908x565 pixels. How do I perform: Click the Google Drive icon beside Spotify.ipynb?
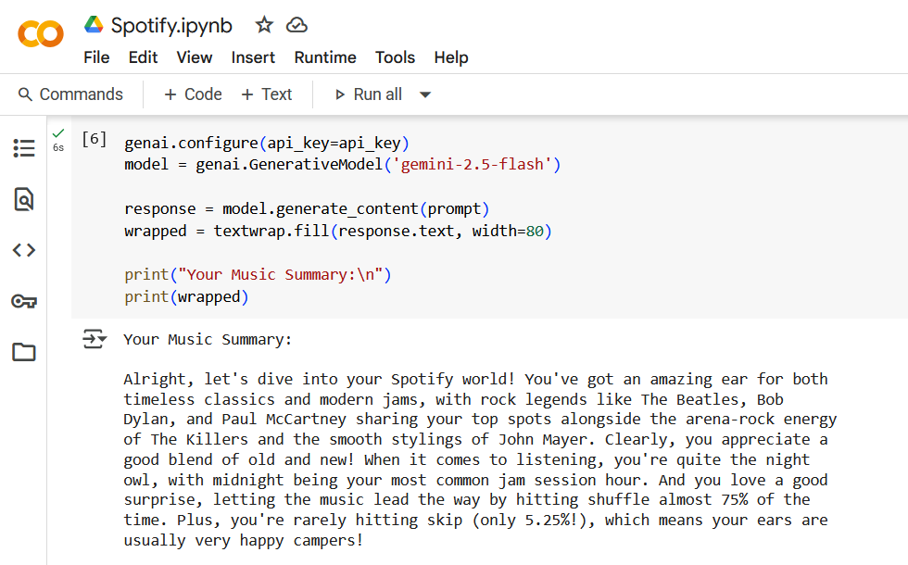point(94,25)
